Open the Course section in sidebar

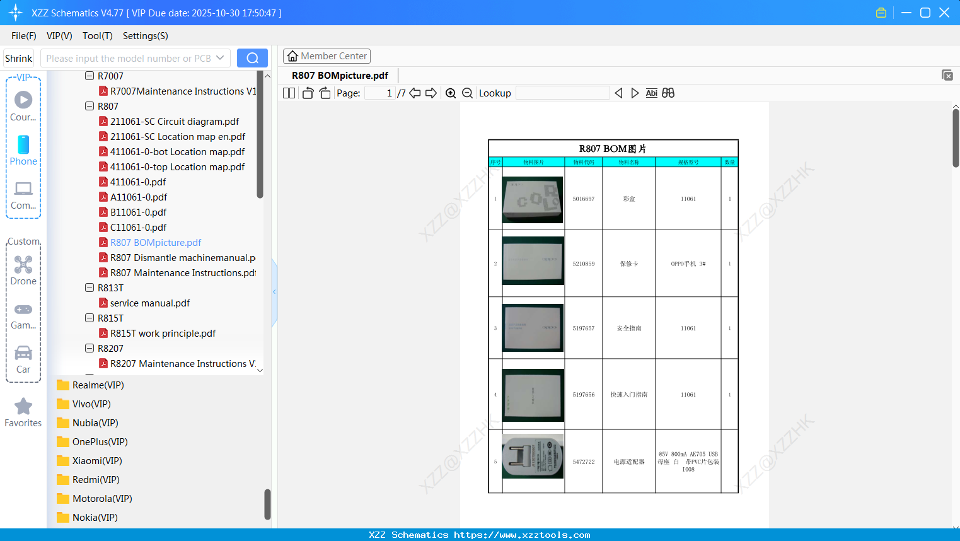(x=23, y=106)
